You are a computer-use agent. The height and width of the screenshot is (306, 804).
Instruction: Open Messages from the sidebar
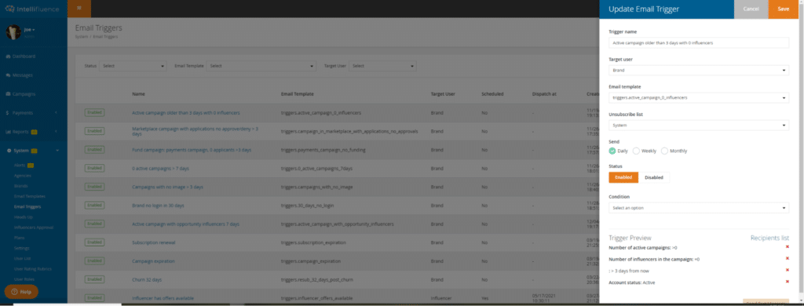tap(20, 75)
